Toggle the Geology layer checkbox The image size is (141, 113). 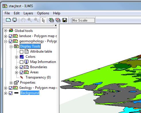point(11,88)
